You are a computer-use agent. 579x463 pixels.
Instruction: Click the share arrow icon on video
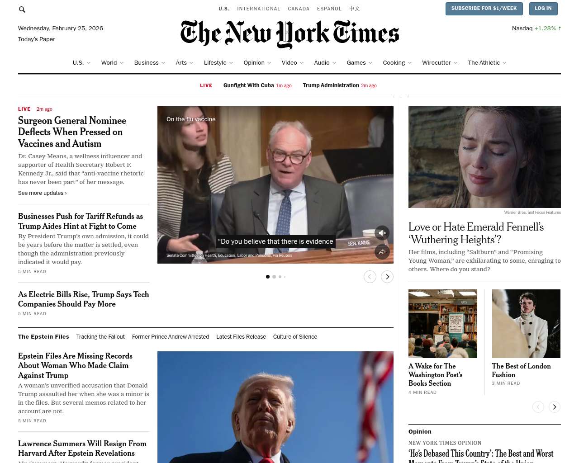click(x=382, y=252)
